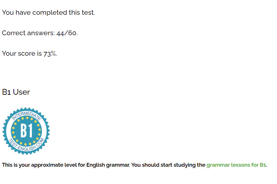
Task: Click the 'You have completed this test' message
Action: click(x=49, y=12)
